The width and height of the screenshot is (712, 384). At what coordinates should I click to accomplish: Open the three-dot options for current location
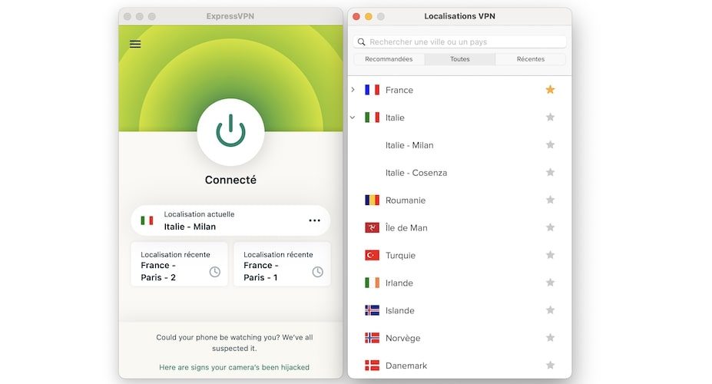coord(314,220)
